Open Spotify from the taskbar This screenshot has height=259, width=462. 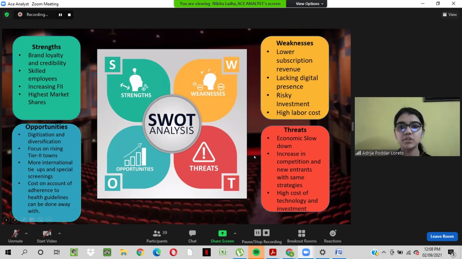[x=256, y=253]
